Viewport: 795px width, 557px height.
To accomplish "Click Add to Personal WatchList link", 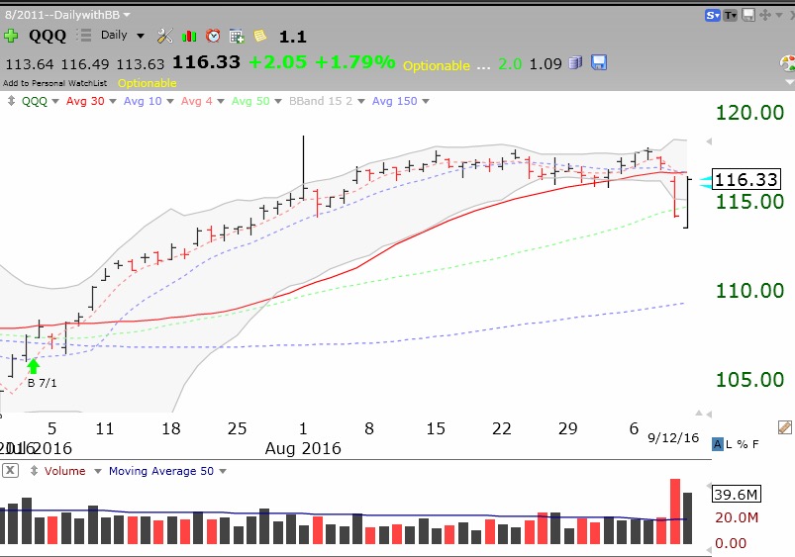I will [54, 83].
